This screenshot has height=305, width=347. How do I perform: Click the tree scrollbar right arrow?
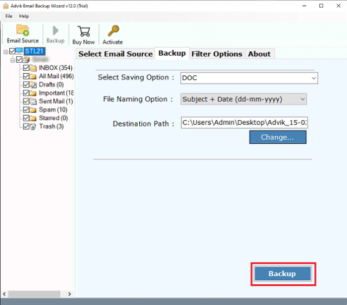(x=70, y=294)
